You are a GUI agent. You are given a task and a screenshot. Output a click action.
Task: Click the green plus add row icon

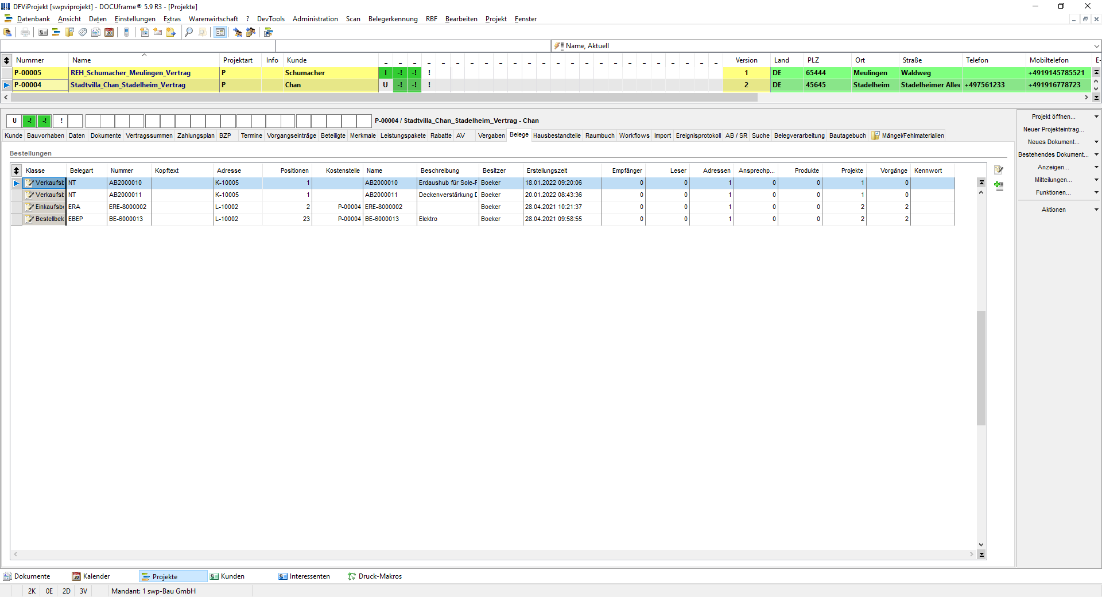coord(999,185)
